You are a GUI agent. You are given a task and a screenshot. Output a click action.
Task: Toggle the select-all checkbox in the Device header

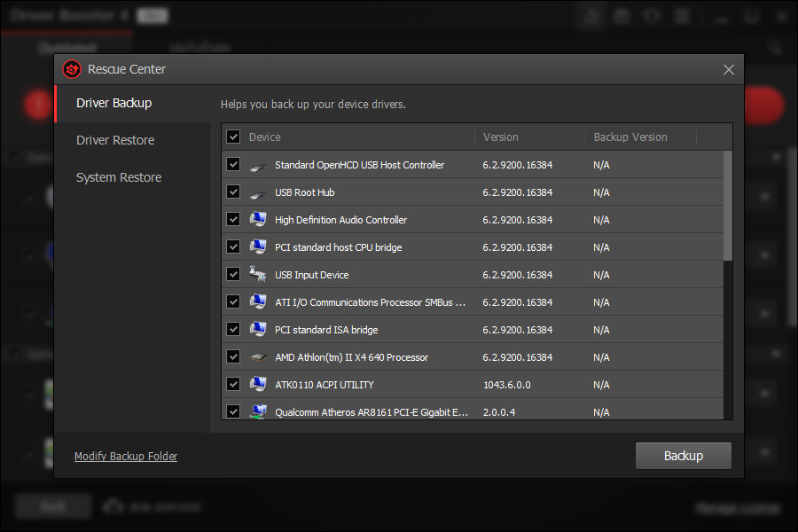pos(233,137)
